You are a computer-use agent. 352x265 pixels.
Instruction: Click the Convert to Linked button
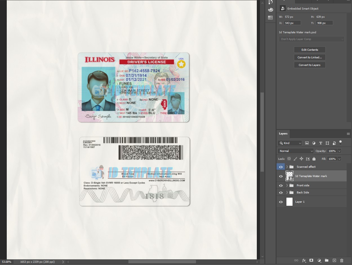[310, 58]
